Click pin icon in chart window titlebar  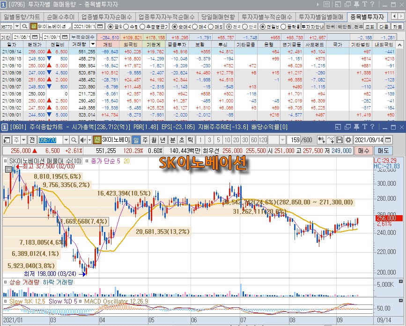tap(356, 127)
